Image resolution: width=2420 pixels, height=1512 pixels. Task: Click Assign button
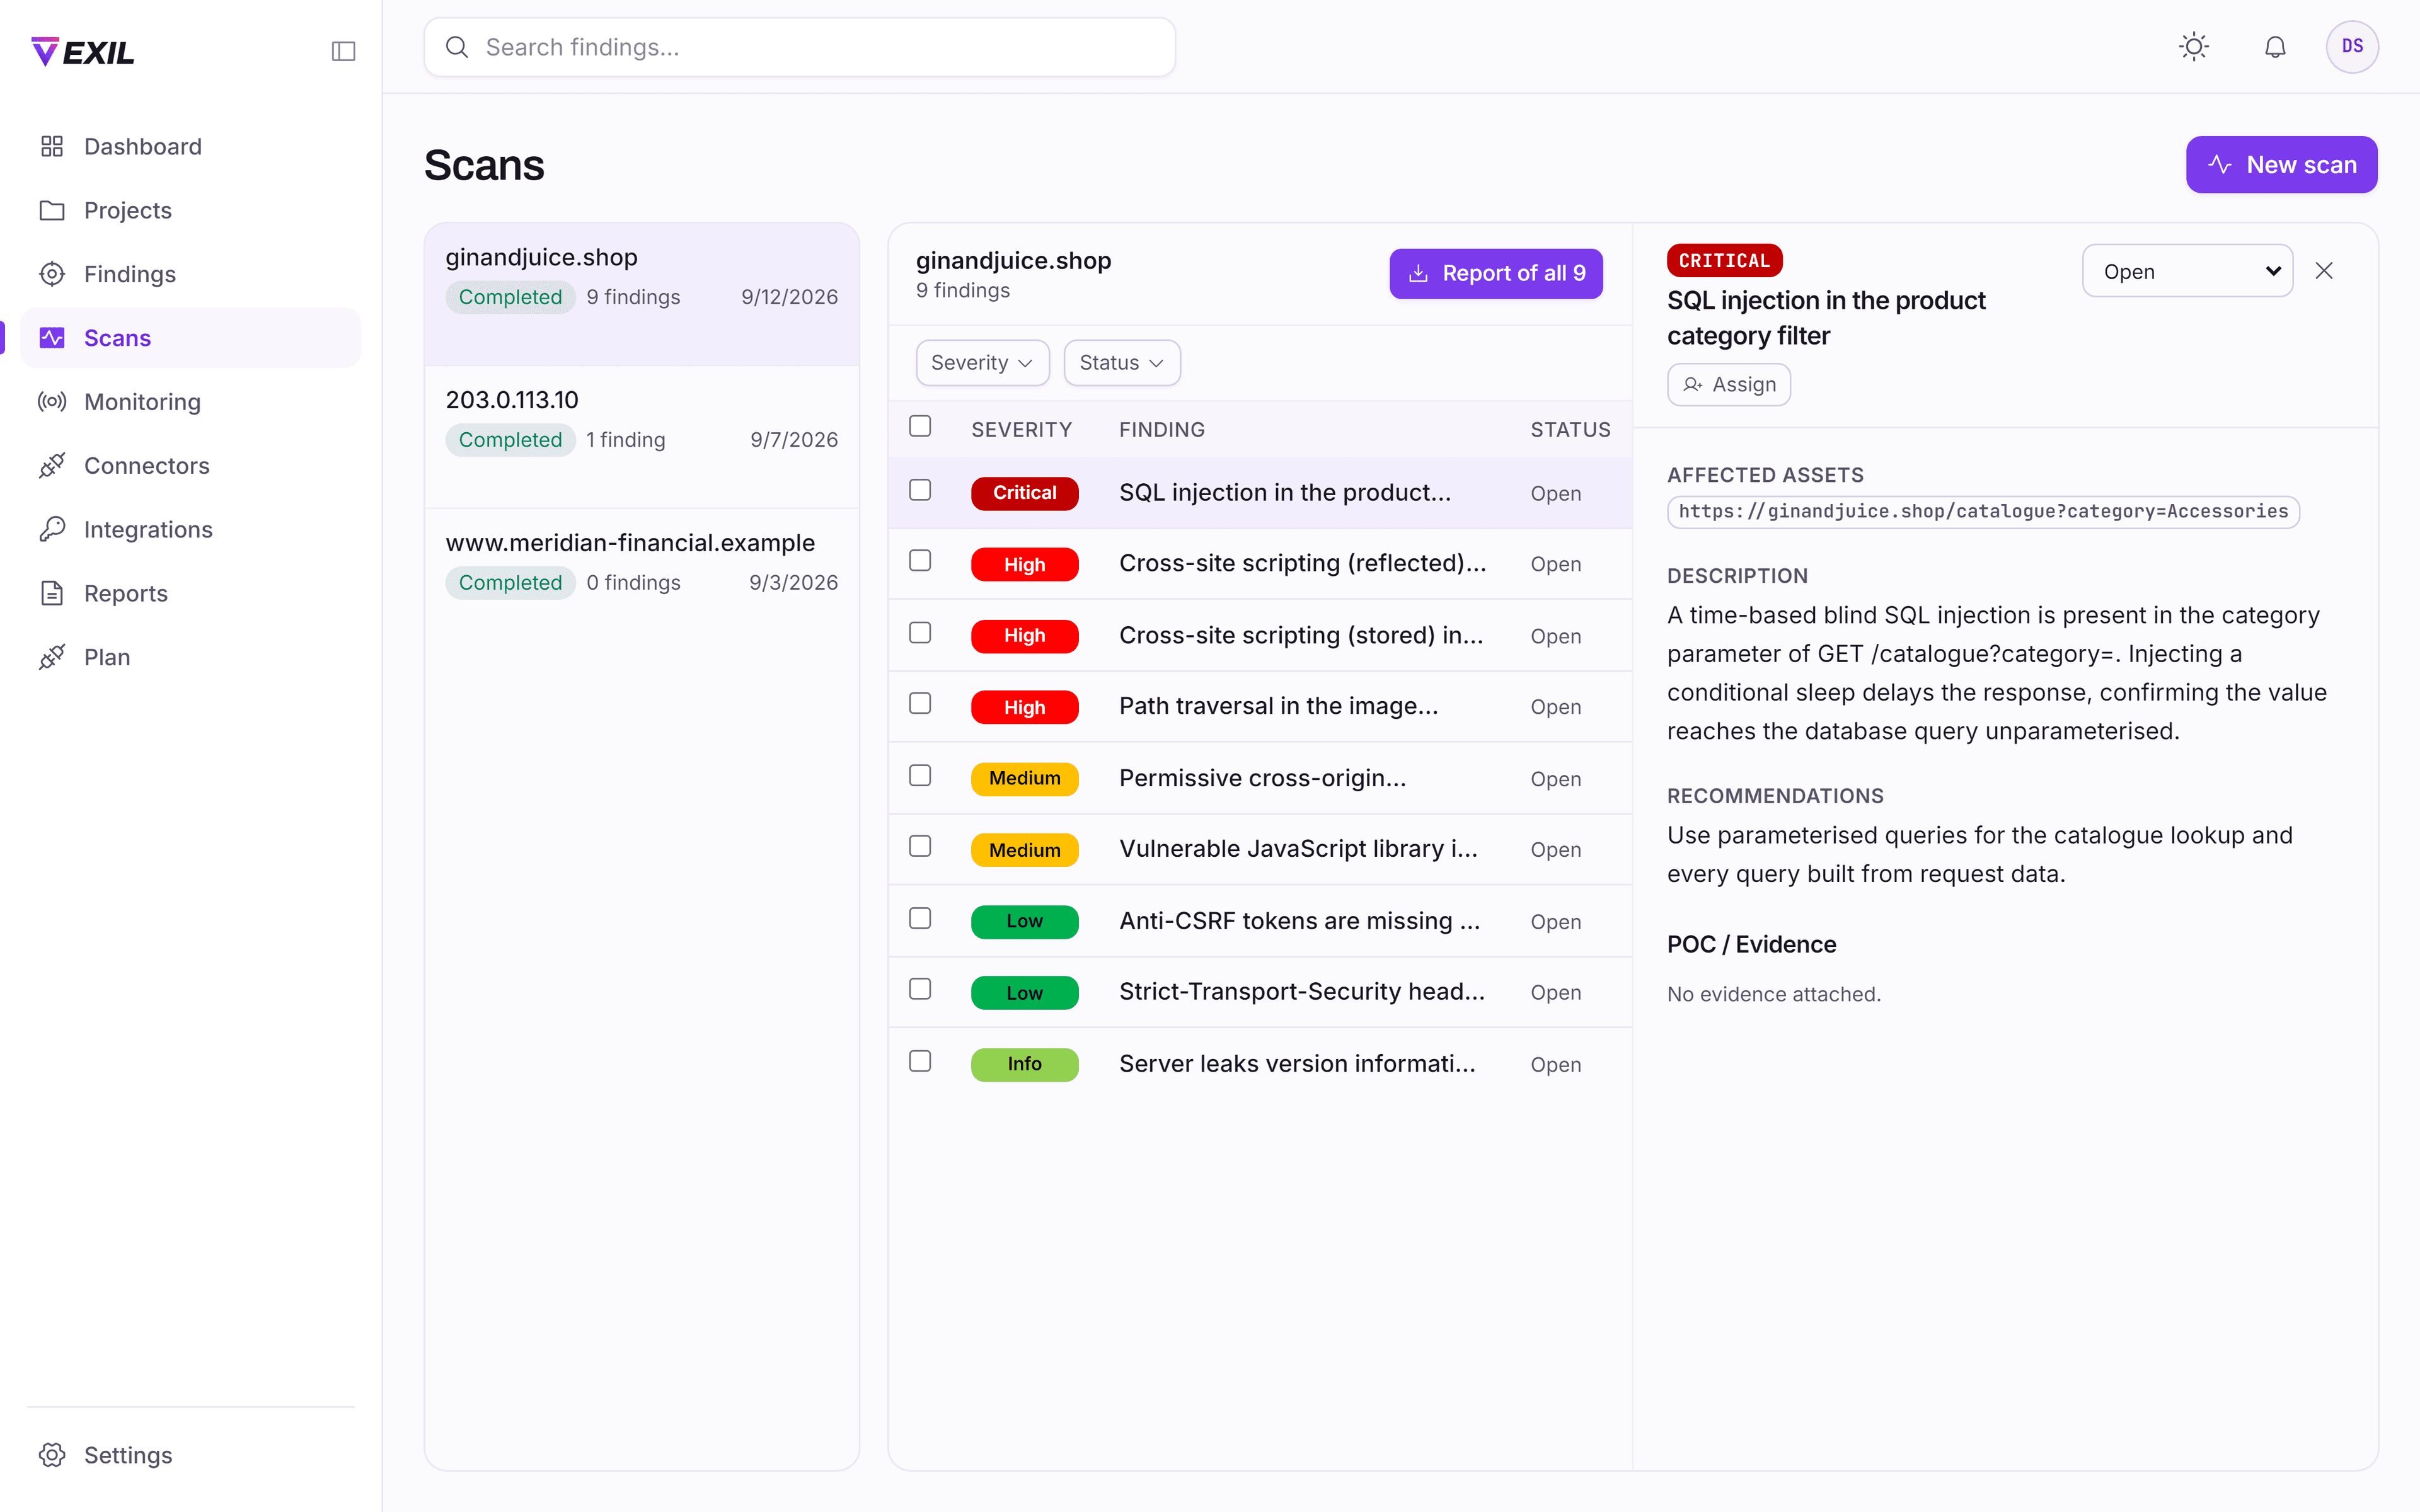(x=1729, y=385)
